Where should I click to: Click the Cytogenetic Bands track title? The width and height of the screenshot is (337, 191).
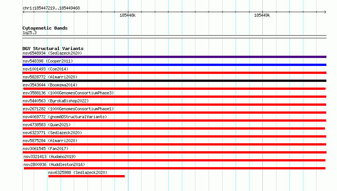(45, 28)
